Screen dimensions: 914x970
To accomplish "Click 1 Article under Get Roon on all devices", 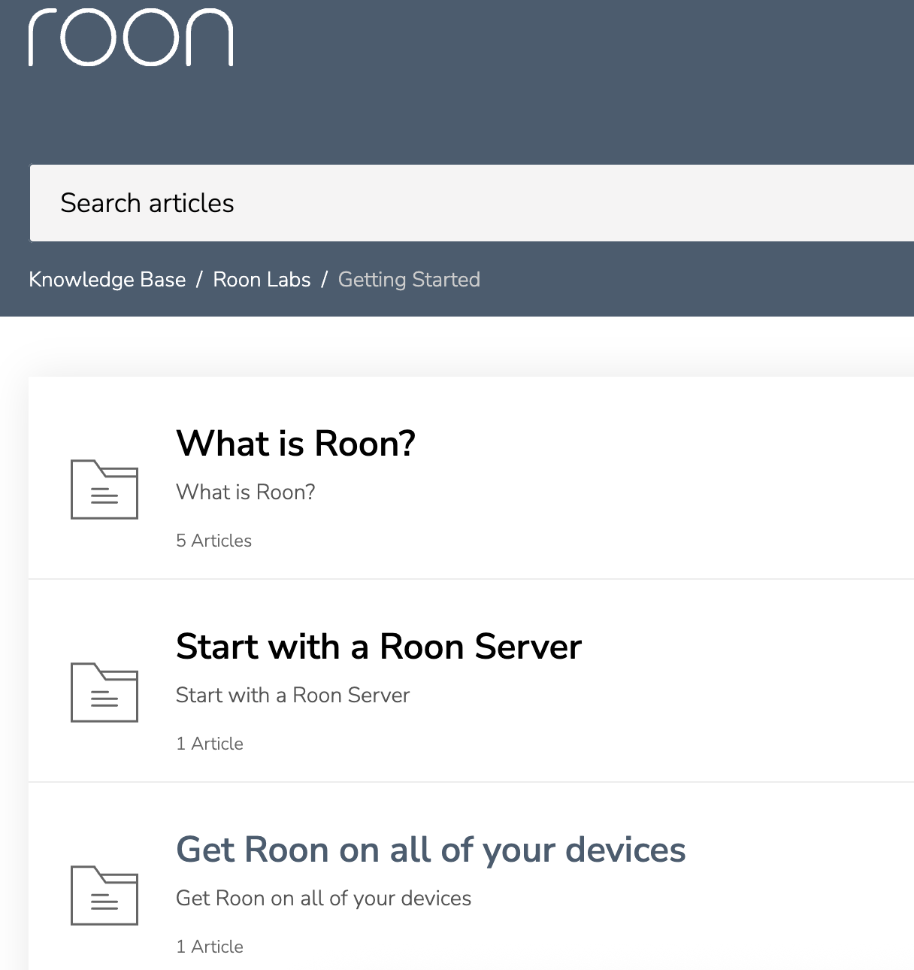I will pos(210,947).
